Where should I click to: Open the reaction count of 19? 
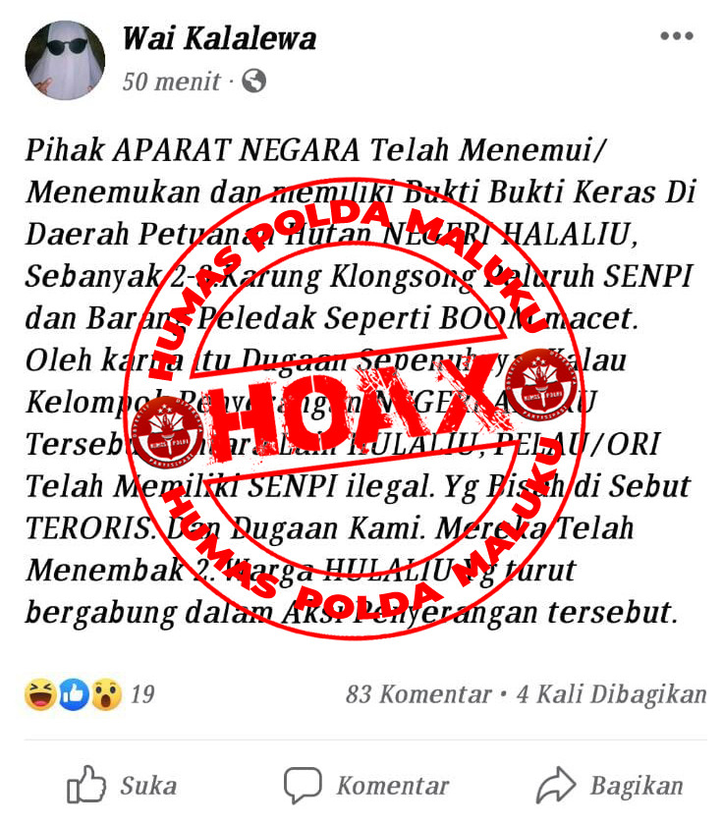coord(142,694)
